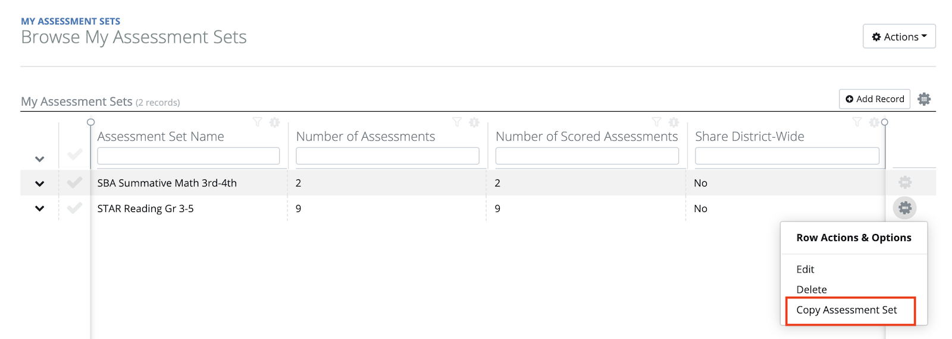This screenshot has width=952, height=339.
Task: Click the Assessment Set Name filter field
Action: [x=188, y=156]
